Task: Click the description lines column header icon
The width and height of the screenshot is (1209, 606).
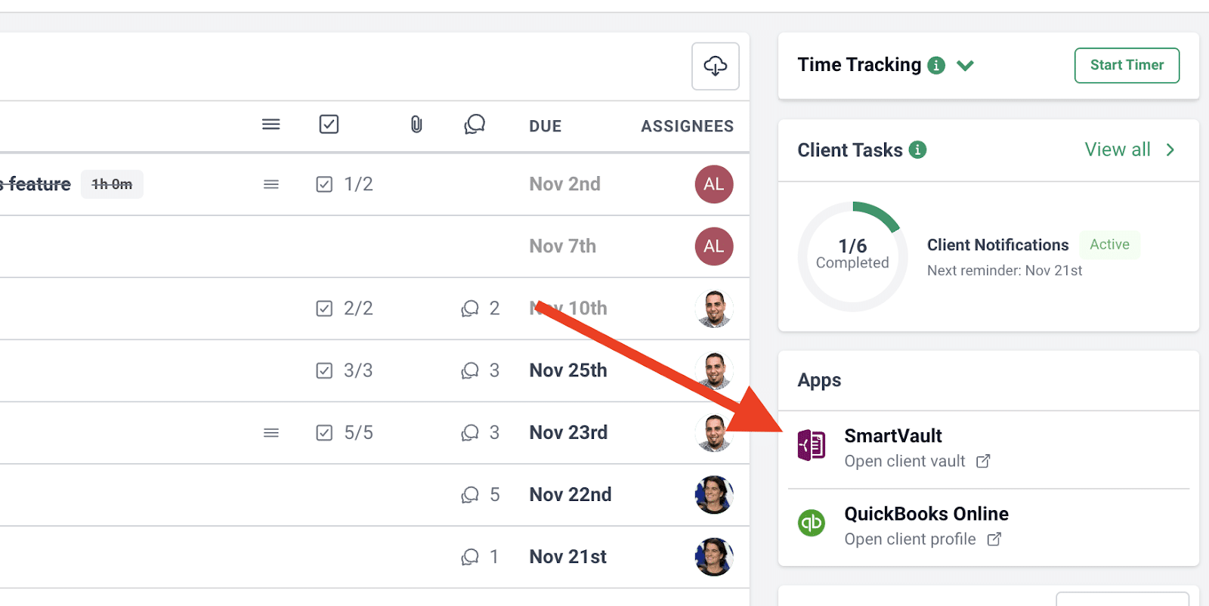Action: click(x=271, y=125)
